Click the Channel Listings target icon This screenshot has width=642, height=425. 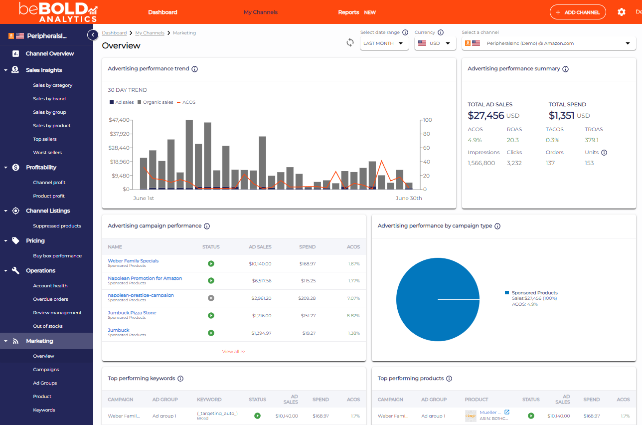click(x=15, y=211)
